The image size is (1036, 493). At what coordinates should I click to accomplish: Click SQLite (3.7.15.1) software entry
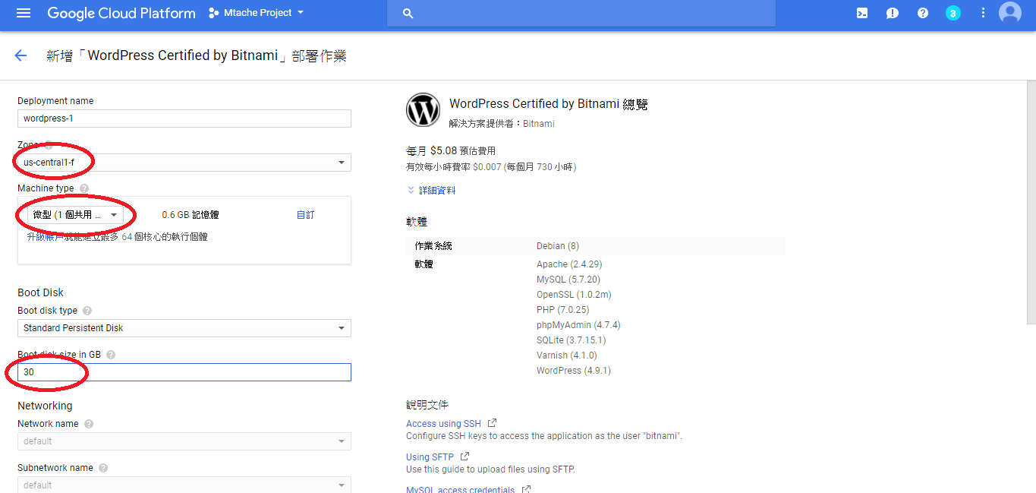pyautogui.click(x=572, y=340)
